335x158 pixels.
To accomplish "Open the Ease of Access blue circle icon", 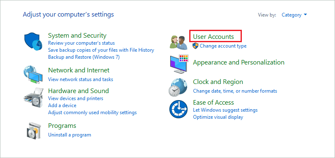I will coord(178,110).
